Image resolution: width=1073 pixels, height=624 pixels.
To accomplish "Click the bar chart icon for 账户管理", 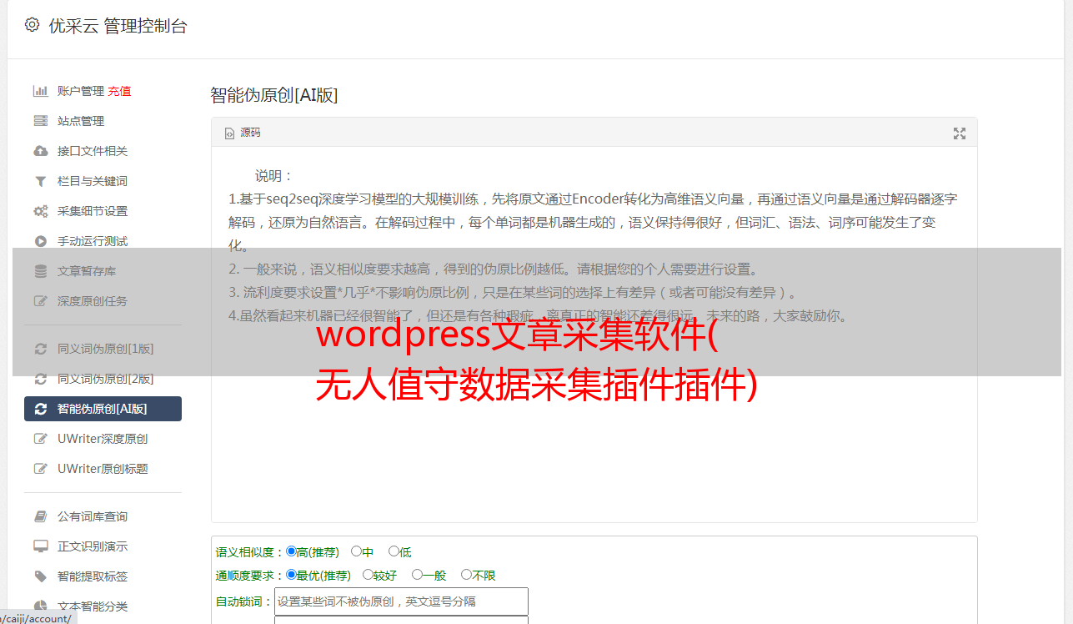I will (40, 91).
